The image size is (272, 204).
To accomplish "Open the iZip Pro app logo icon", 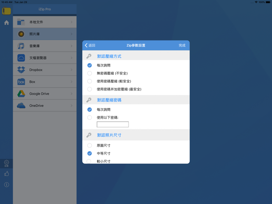I will [6, 11].
